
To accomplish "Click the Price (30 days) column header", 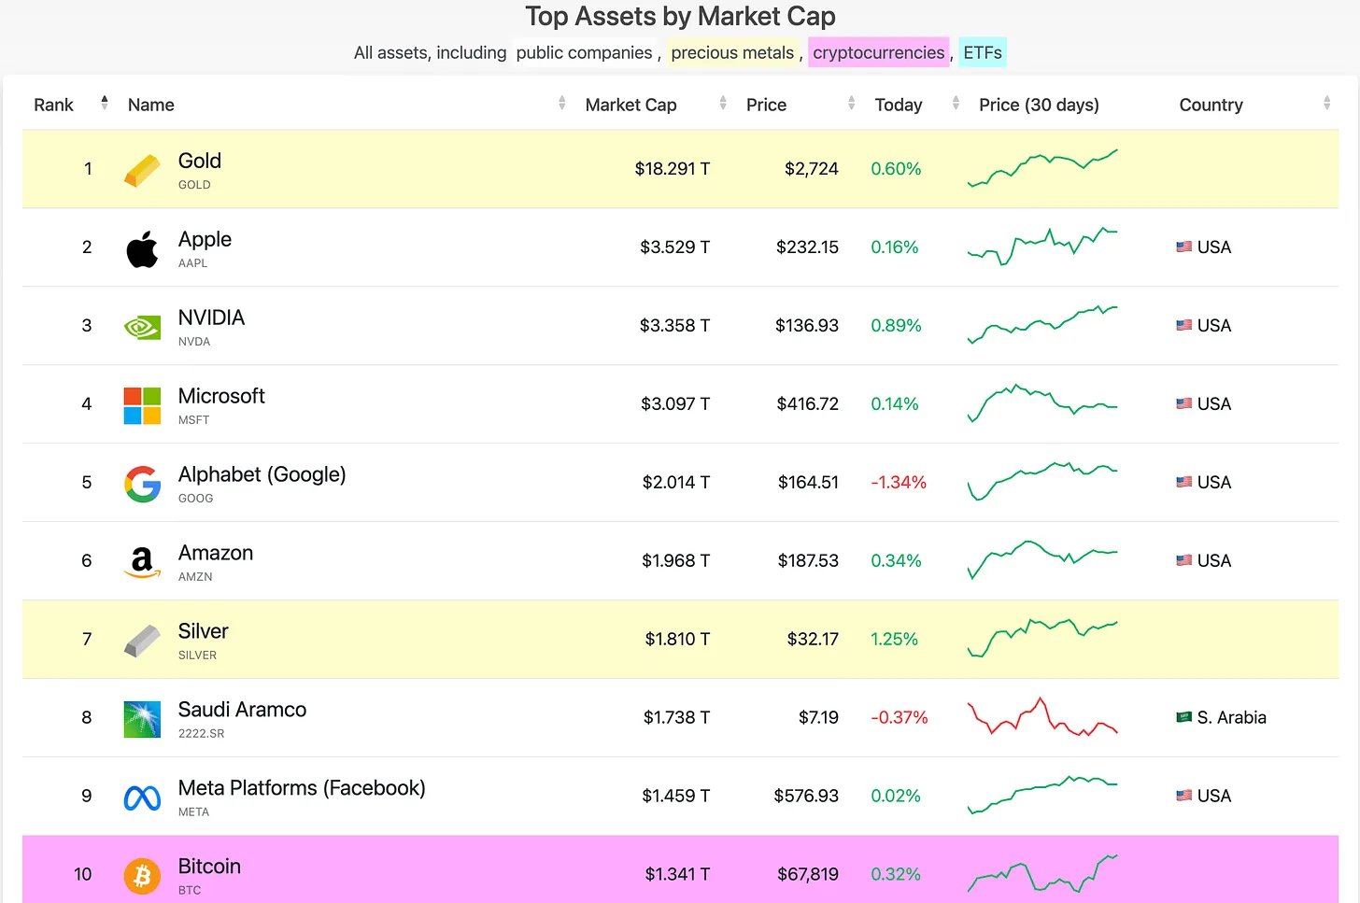I will coord(1039,105).
